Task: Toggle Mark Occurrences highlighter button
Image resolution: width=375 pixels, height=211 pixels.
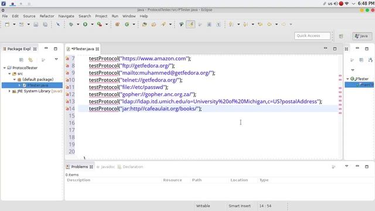Action: (x=190, y=25)
